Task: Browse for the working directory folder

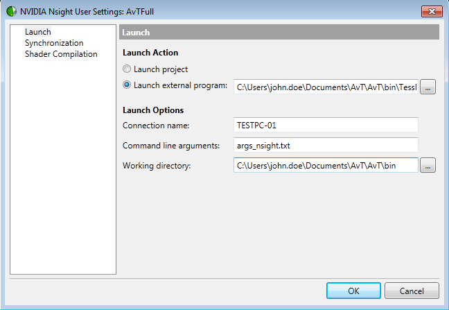Action: (428, 166)
